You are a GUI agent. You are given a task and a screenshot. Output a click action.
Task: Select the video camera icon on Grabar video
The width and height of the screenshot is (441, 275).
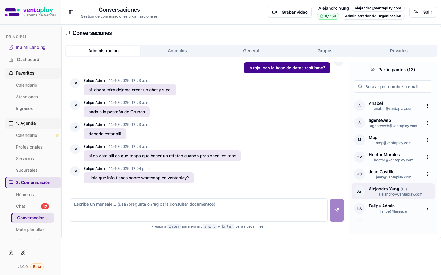275,12
